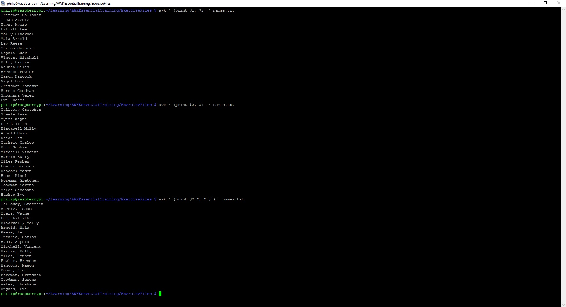Click the 'Steele, Isaac' output line

coord(16,209)
